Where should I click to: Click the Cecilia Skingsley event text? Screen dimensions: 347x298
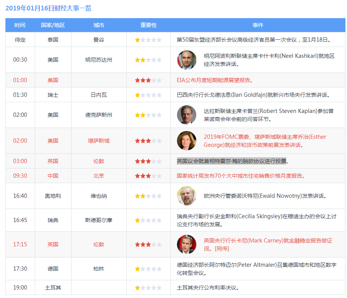coord(257,220)
